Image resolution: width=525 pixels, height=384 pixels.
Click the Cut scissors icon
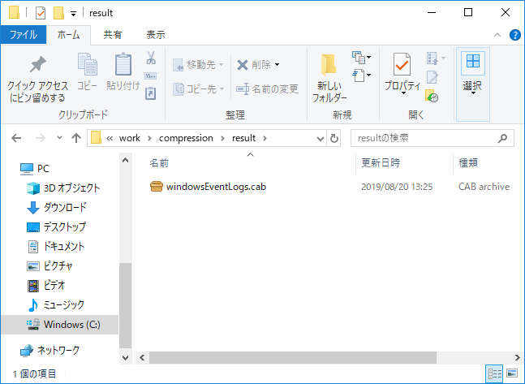pos(151,58)
